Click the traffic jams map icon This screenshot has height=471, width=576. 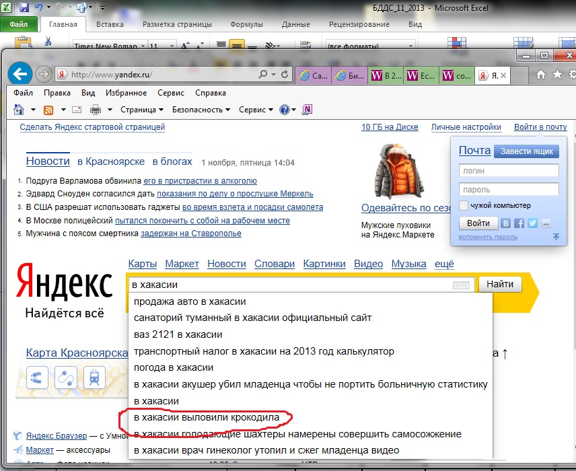click(37, 377)
